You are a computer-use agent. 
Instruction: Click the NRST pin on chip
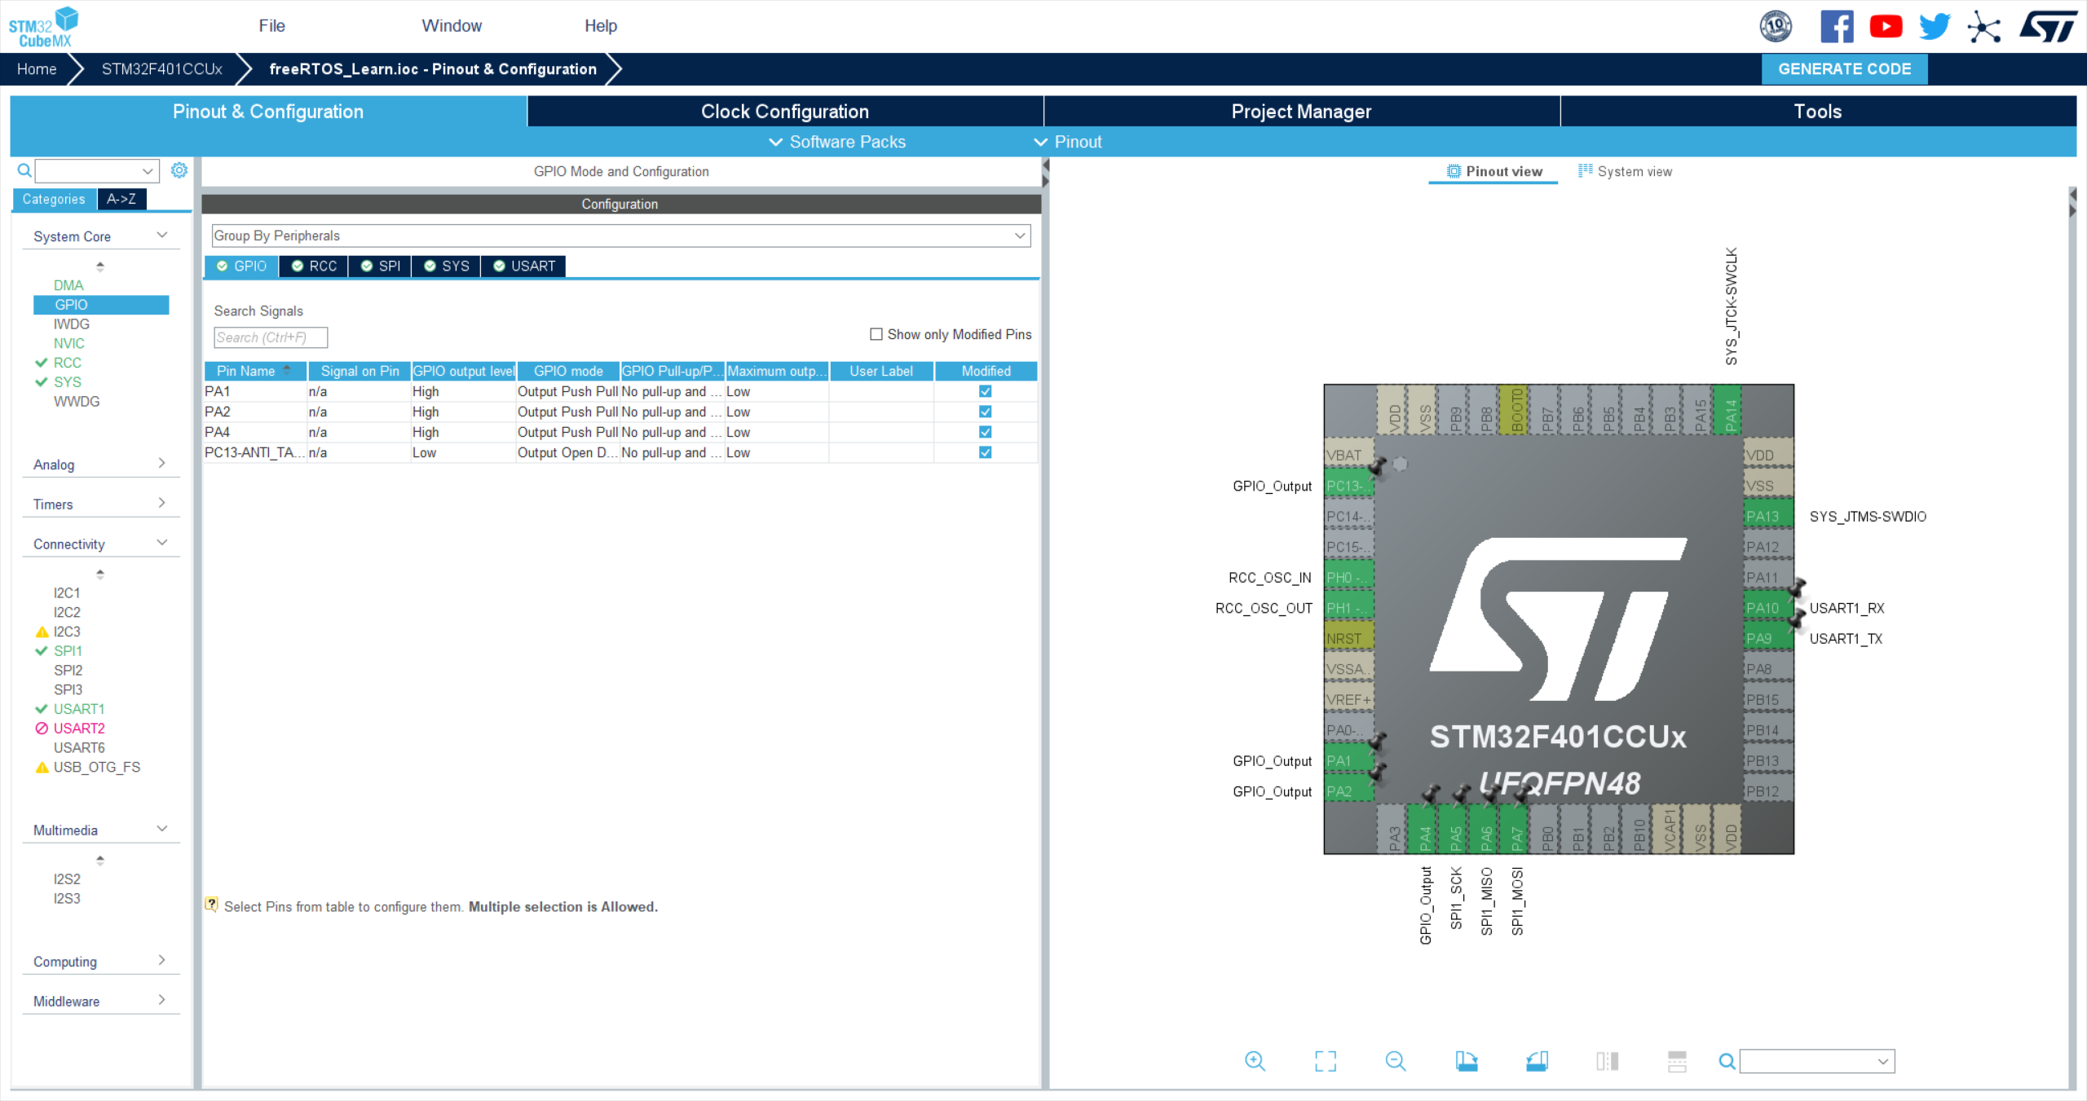(1348, 639)
